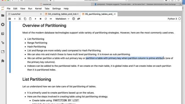185x104 pixels.
Task: Paste cell from the clipboard icon
Action: pyautogui.click(x=30, y=19)
